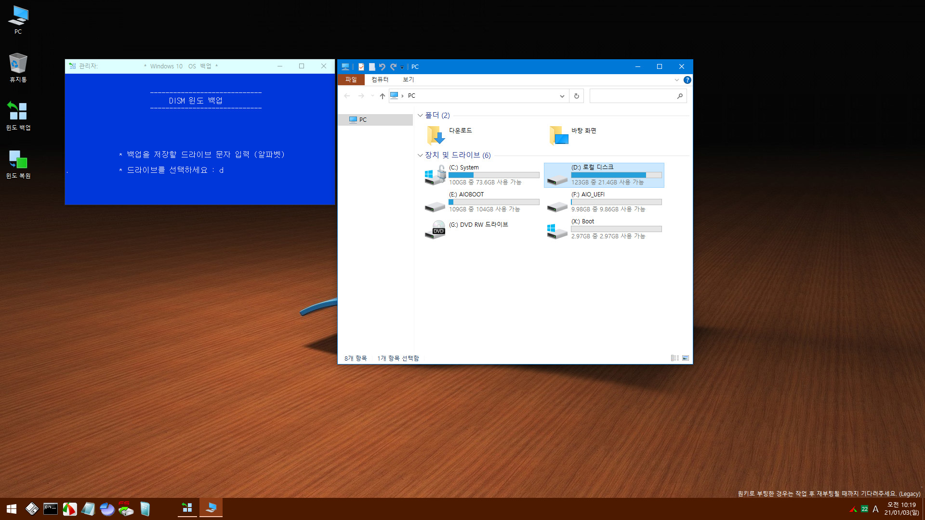The image size is (925, 520).
Task: Select the (D:) 로컬 디스크 drive
Action: pyautogui.click(x=604, y=175)
